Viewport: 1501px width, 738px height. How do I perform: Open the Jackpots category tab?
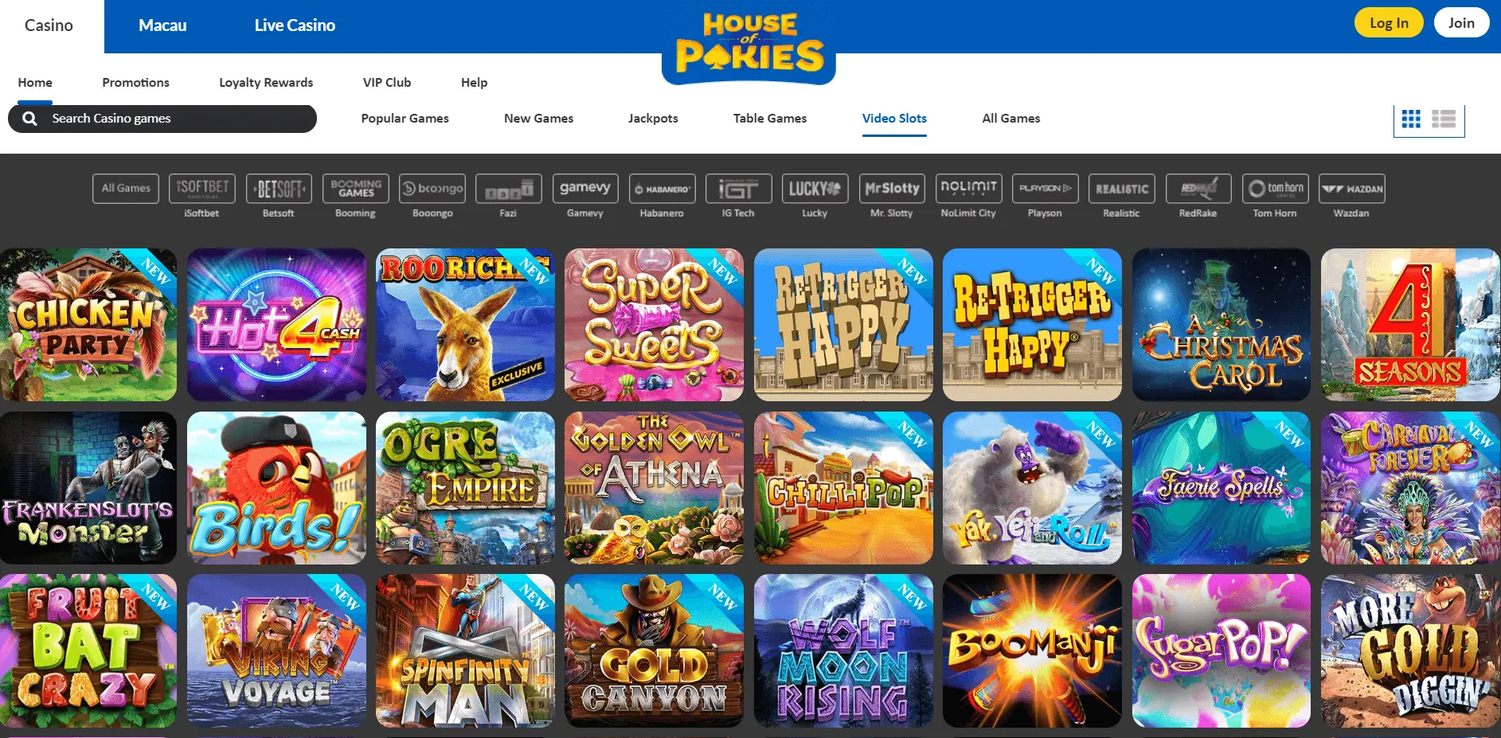(x=653, y=119)
